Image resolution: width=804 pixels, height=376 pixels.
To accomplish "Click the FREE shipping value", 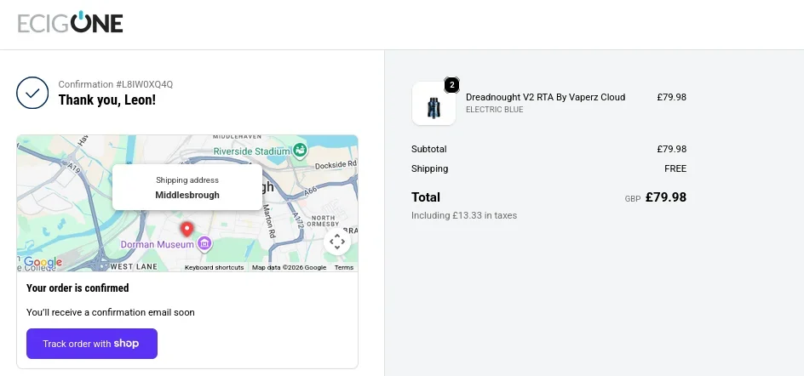I will 675,168.
